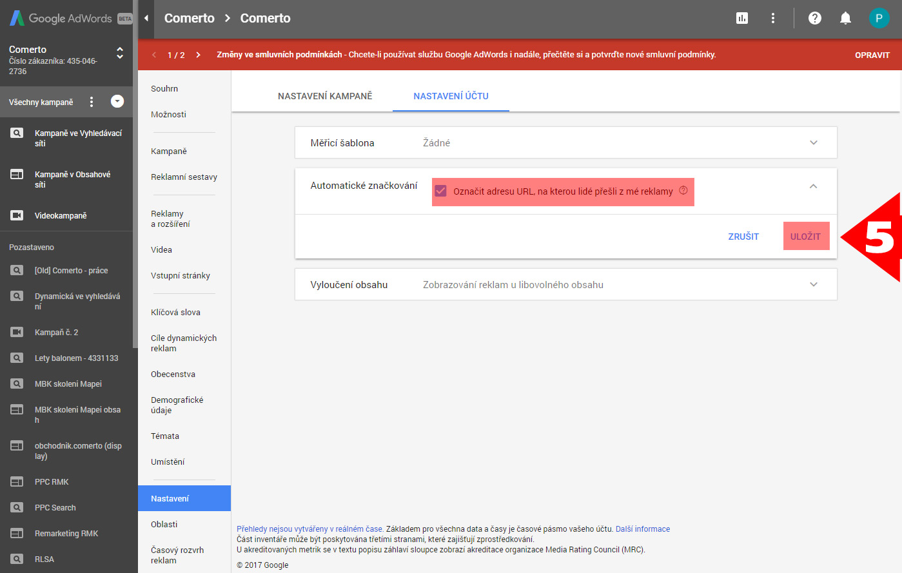Open Videa menu item
The height and width of the screenshot is (573, 902).
[x=161, y=249]
